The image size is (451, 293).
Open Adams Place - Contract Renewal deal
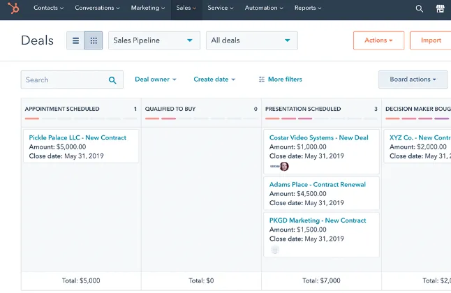pyautogui.click(x=318, y=185)
